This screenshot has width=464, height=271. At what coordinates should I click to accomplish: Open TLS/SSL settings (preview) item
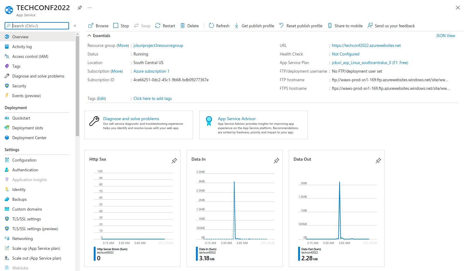tap(37, 229)
